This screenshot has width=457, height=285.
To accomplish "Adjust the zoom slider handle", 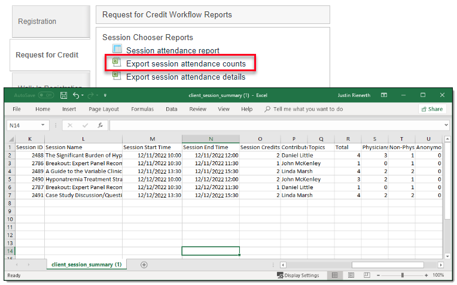I will click(402, 275).
